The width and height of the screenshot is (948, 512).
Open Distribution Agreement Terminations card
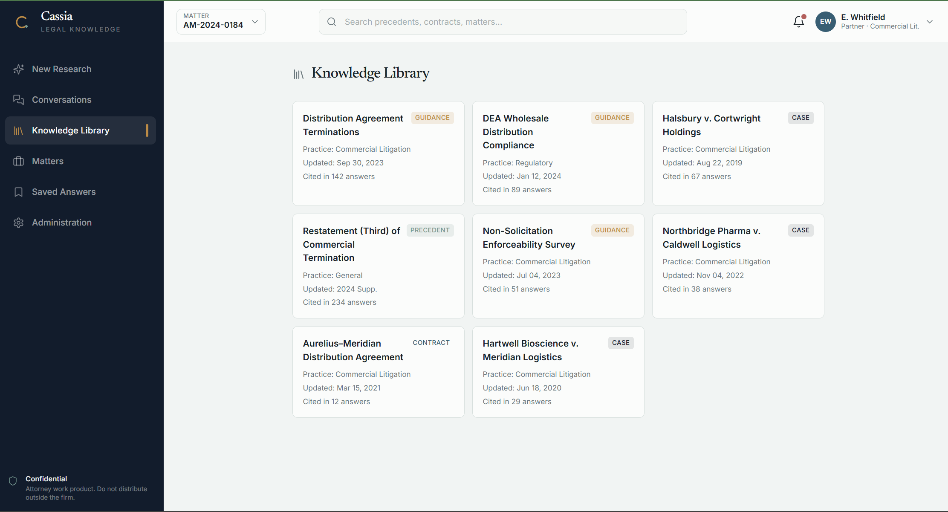point(379,153)
